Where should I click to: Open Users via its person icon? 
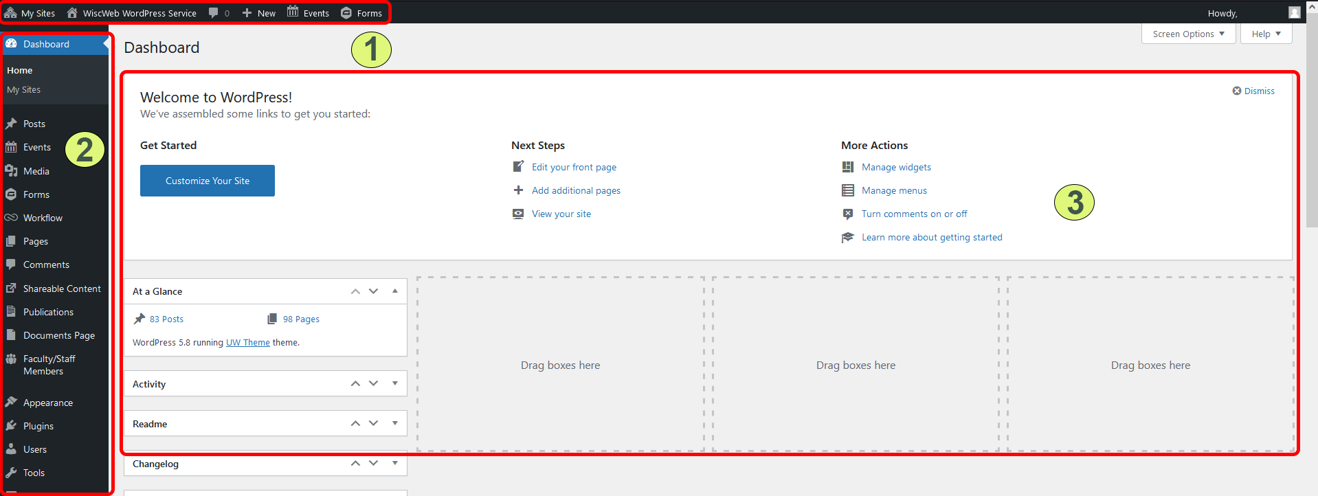pyautogui.click(x=11, y=449)
